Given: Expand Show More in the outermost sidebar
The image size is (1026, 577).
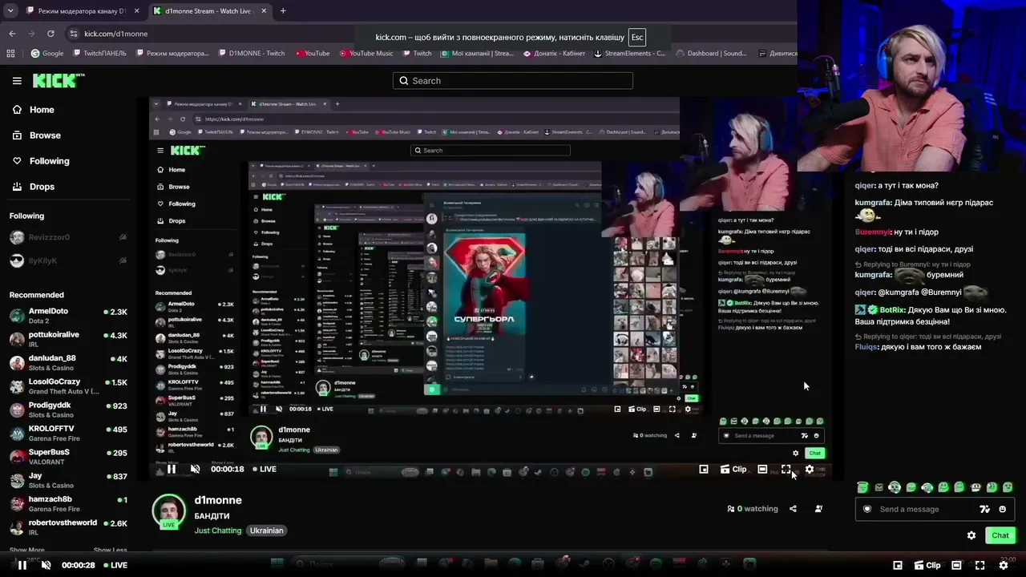Looking at the screenshot, I should [x=27, y=550].
